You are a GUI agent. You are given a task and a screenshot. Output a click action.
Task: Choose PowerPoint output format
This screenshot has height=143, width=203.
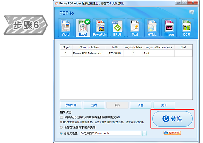(x=100, y=28)
